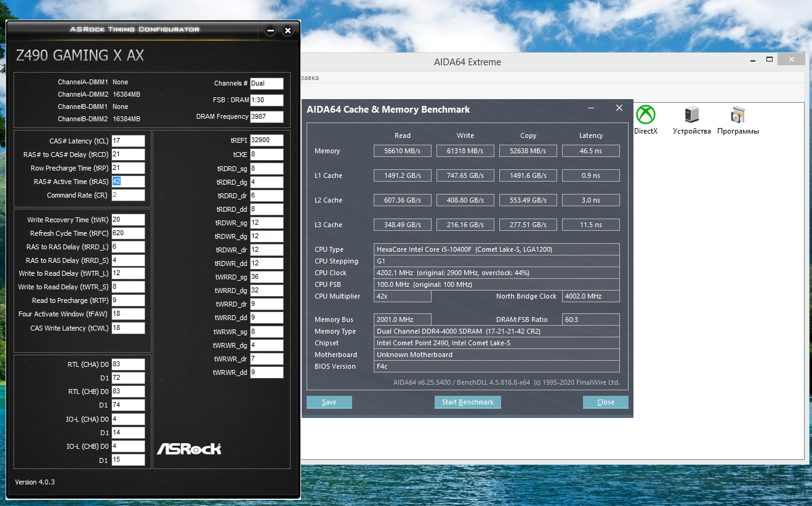Select the CAS Write Latency (tCWL) field

pos(128,328)
